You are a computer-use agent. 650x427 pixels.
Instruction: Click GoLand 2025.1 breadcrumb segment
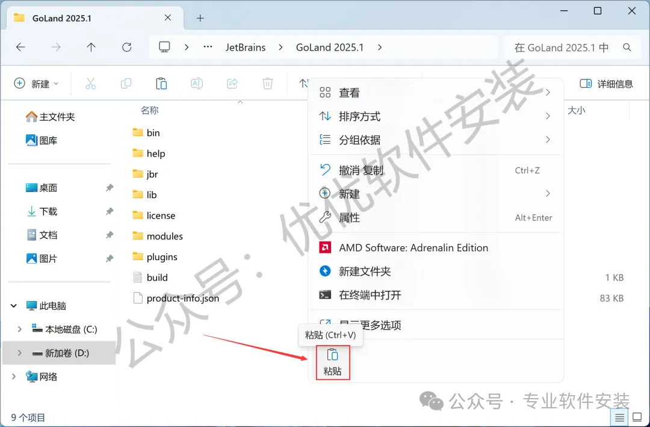click(x=330, y=48)
